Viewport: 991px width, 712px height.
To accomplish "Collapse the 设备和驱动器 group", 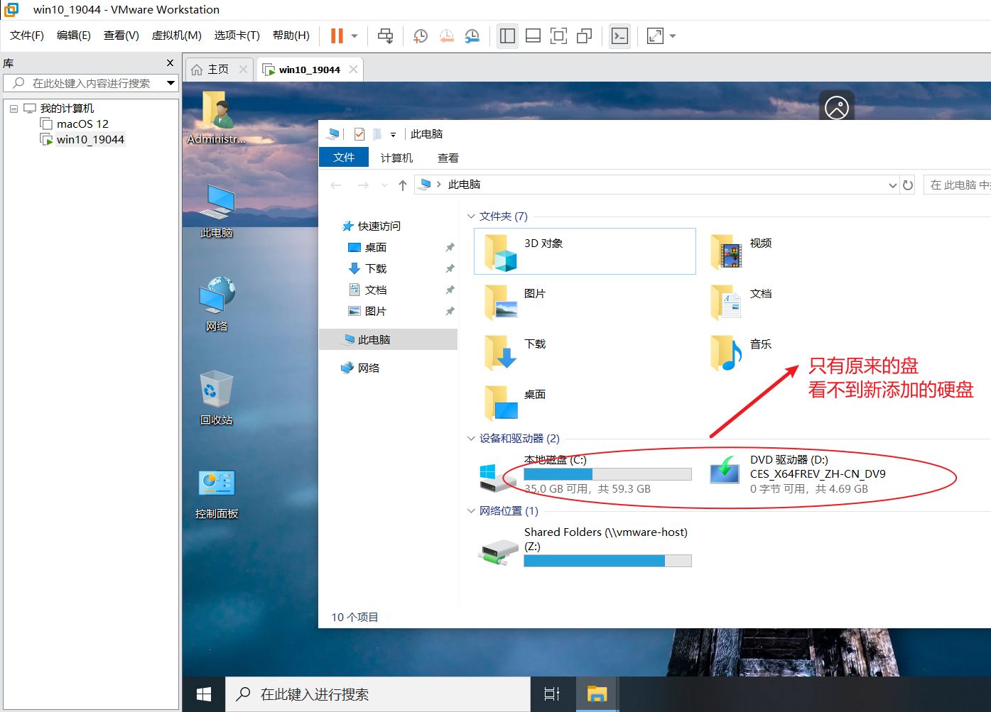I will pos(471,438).
